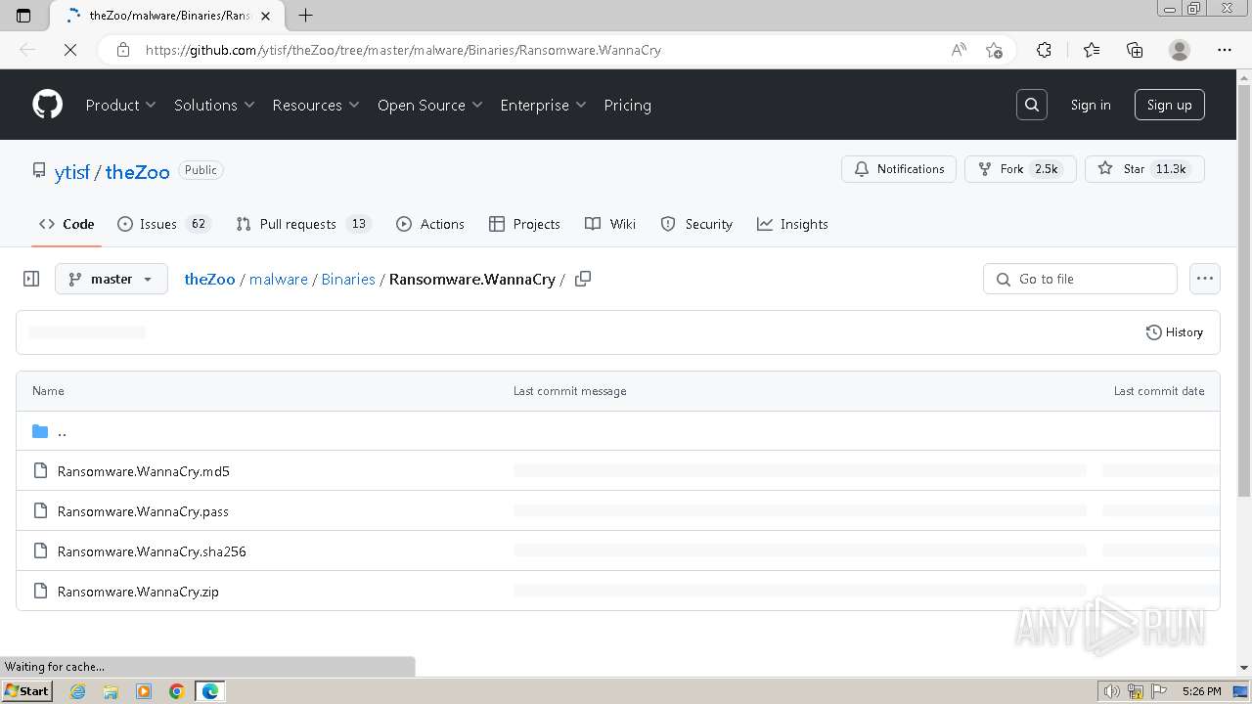The width and height of the screenshot is (1252, 704).
Task: Click the GitHub logo icon
Action: coord(47,105)
